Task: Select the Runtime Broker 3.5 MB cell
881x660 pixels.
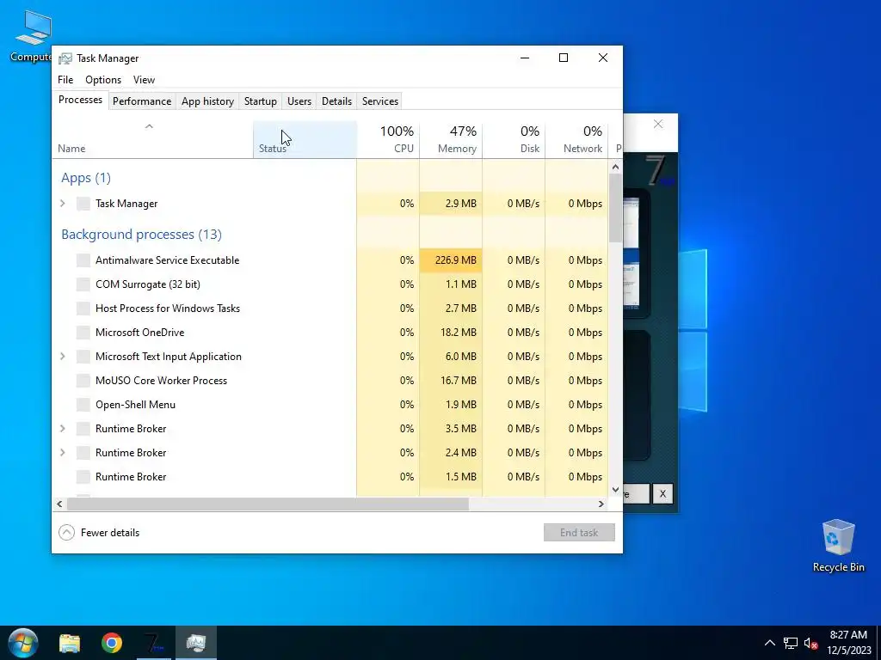Action: tap(451, 429)
